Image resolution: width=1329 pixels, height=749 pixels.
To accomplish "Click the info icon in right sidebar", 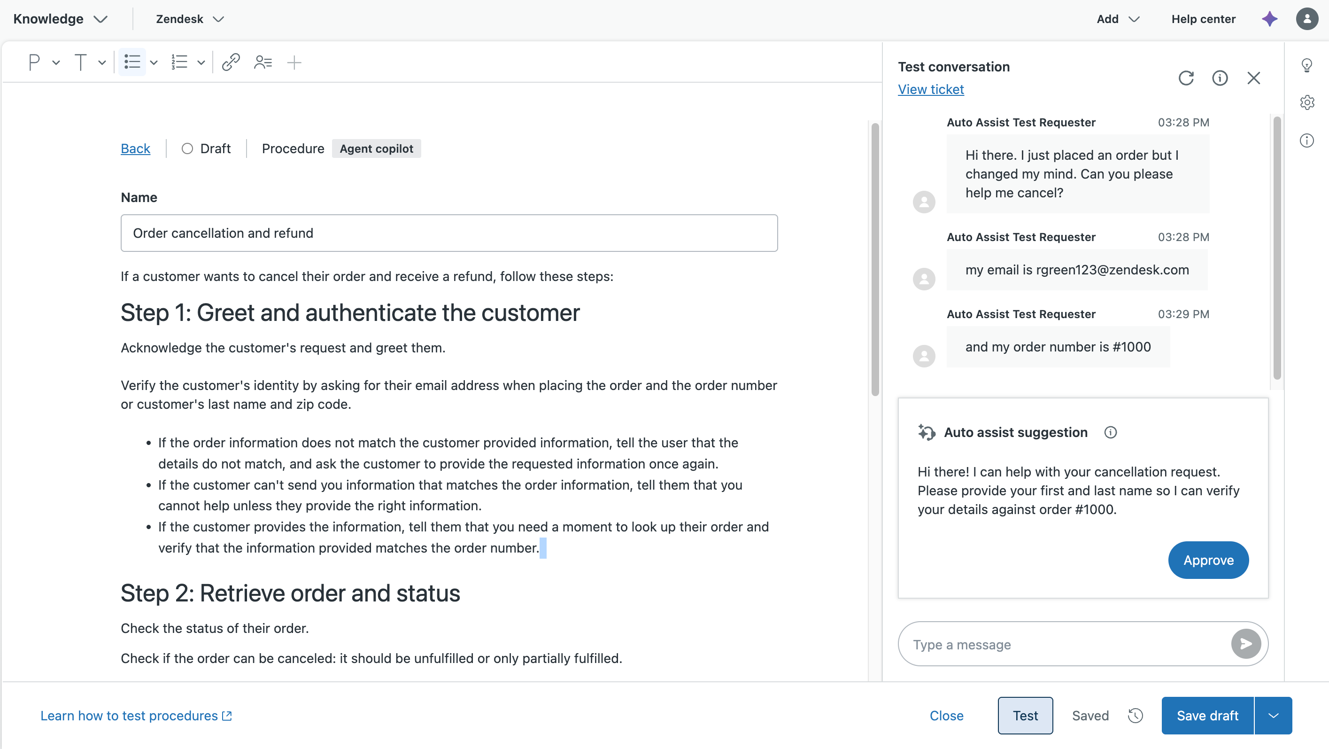I will 1307,140.
